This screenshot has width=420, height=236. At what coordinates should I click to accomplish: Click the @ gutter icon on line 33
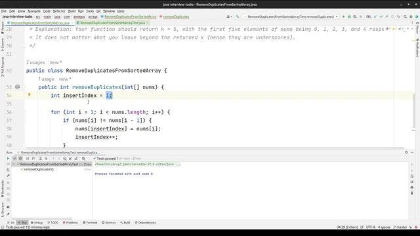coord(18,87)
